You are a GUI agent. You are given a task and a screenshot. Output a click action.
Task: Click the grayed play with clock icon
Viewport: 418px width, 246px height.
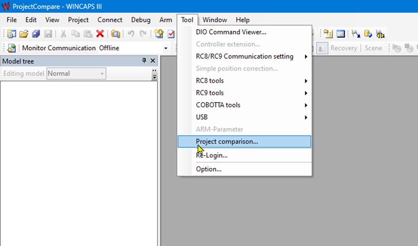[x=397, y=48]
